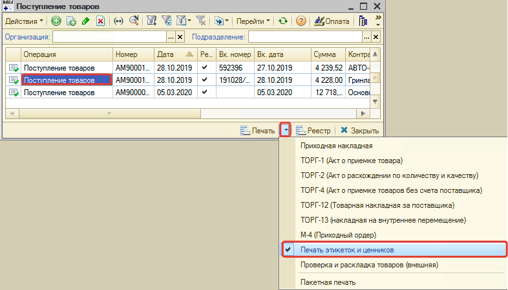508x290 pixels.
Task: Click the checkmark in the 4 228,00 row
Action: (x=204, y=80)
